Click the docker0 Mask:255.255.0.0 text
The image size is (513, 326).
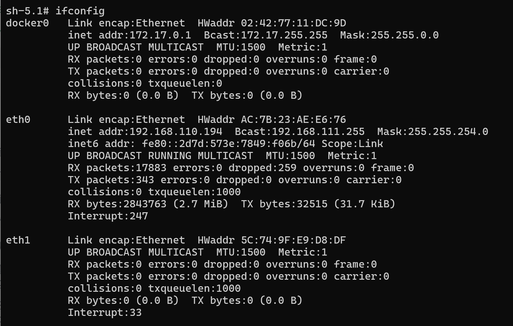389,35
